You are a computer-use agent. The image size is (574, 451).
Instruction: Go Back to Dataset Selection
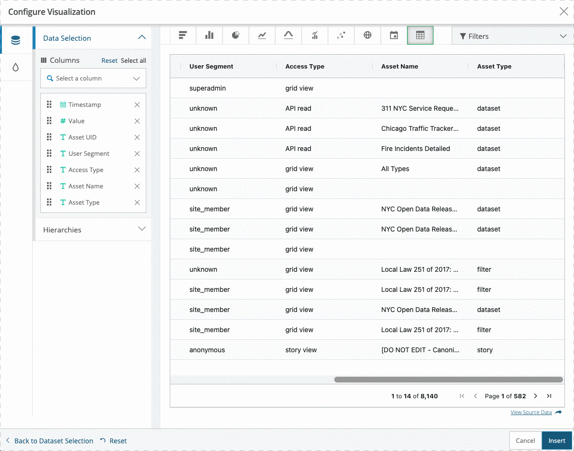coord(50,441)
